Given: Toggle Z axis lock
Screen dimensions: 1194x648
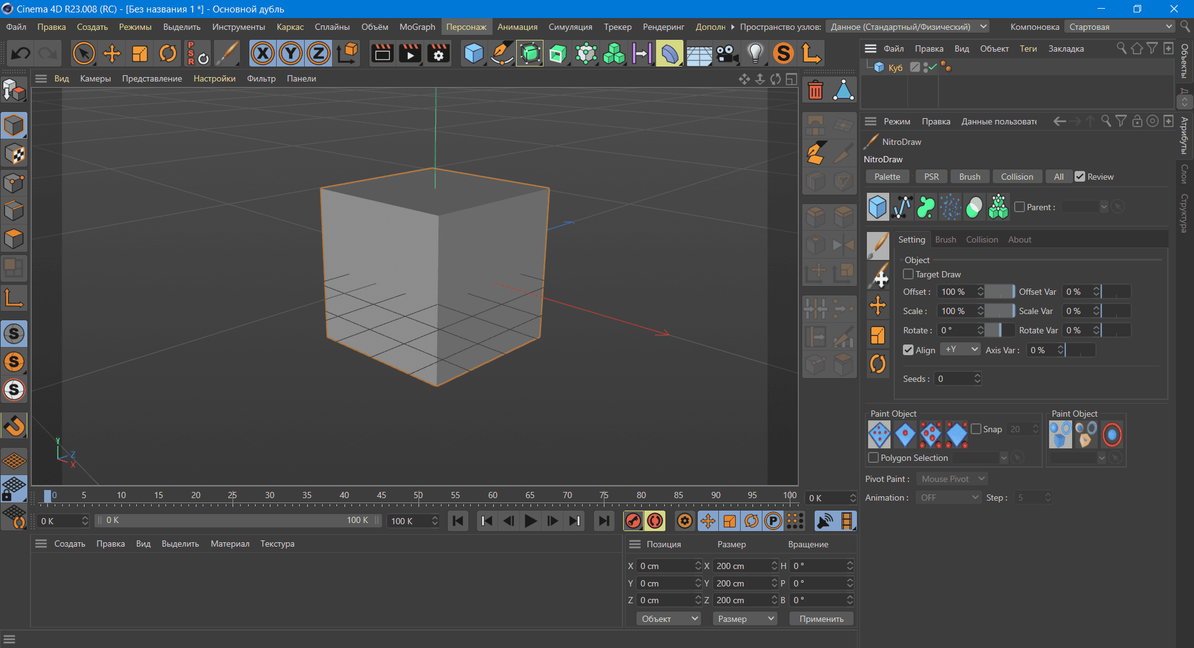Looking at the screenshot, I should tap(318, 53).
